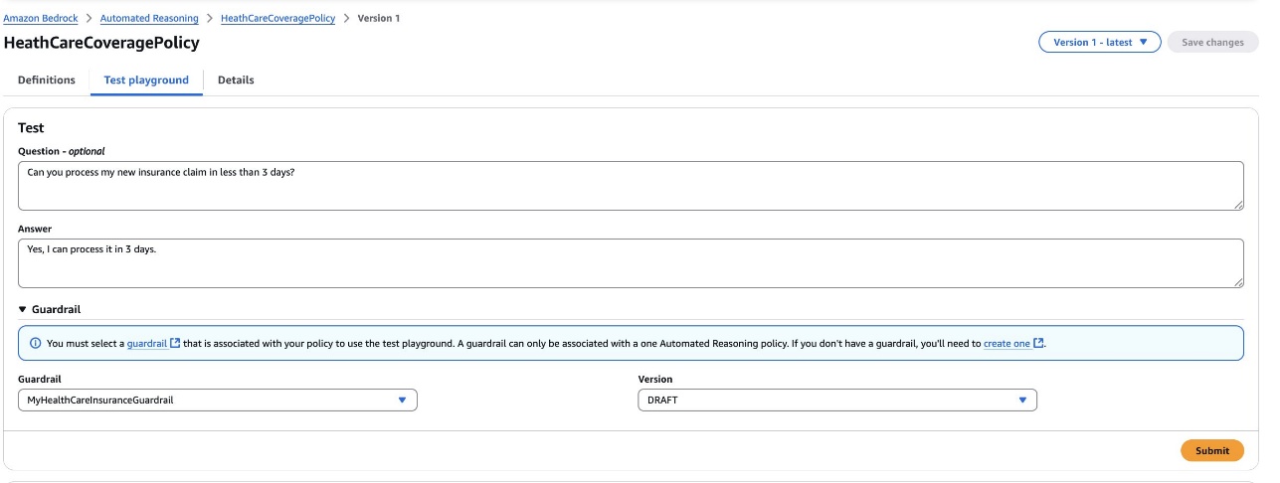Click the HeathCareCoveragePolicy page title
The width and height of the screenshot is (1280, 483).
(101, 43)
